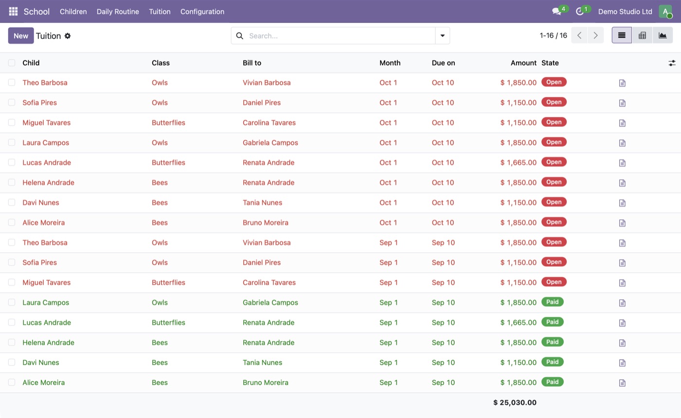Open the activities clock icon

tap(579, 11)
